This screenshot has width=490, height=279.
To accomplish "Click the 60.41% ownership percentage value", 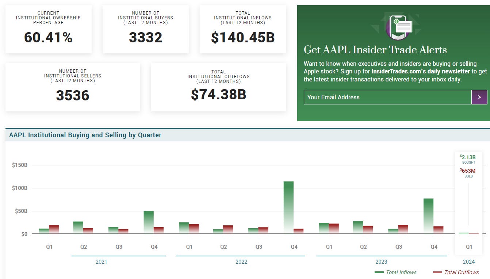I will (49, 38).
